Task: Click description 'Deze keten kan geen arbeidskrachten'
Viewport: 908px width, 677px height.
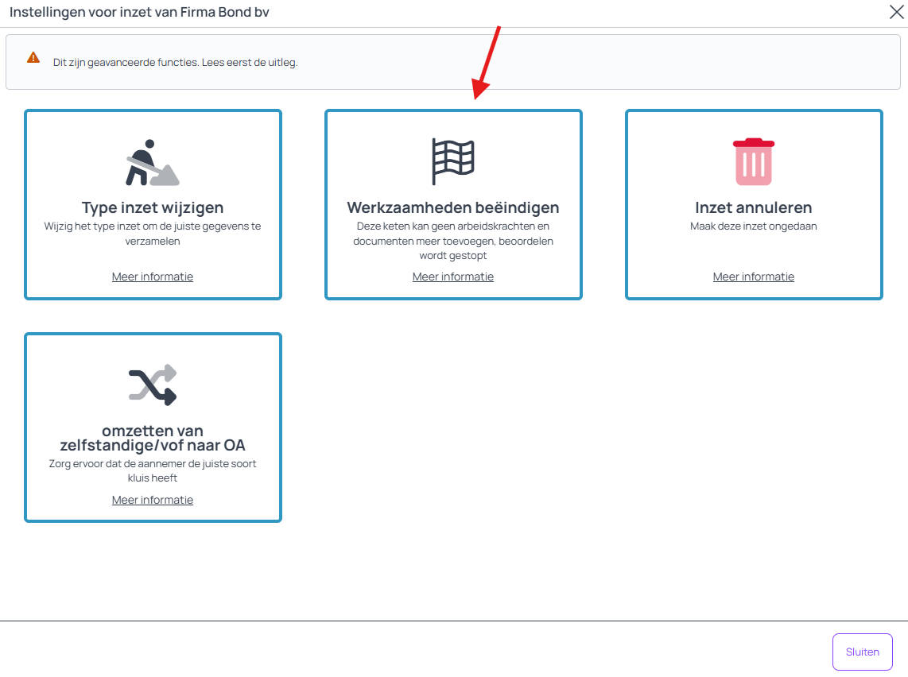Action: 453,241
